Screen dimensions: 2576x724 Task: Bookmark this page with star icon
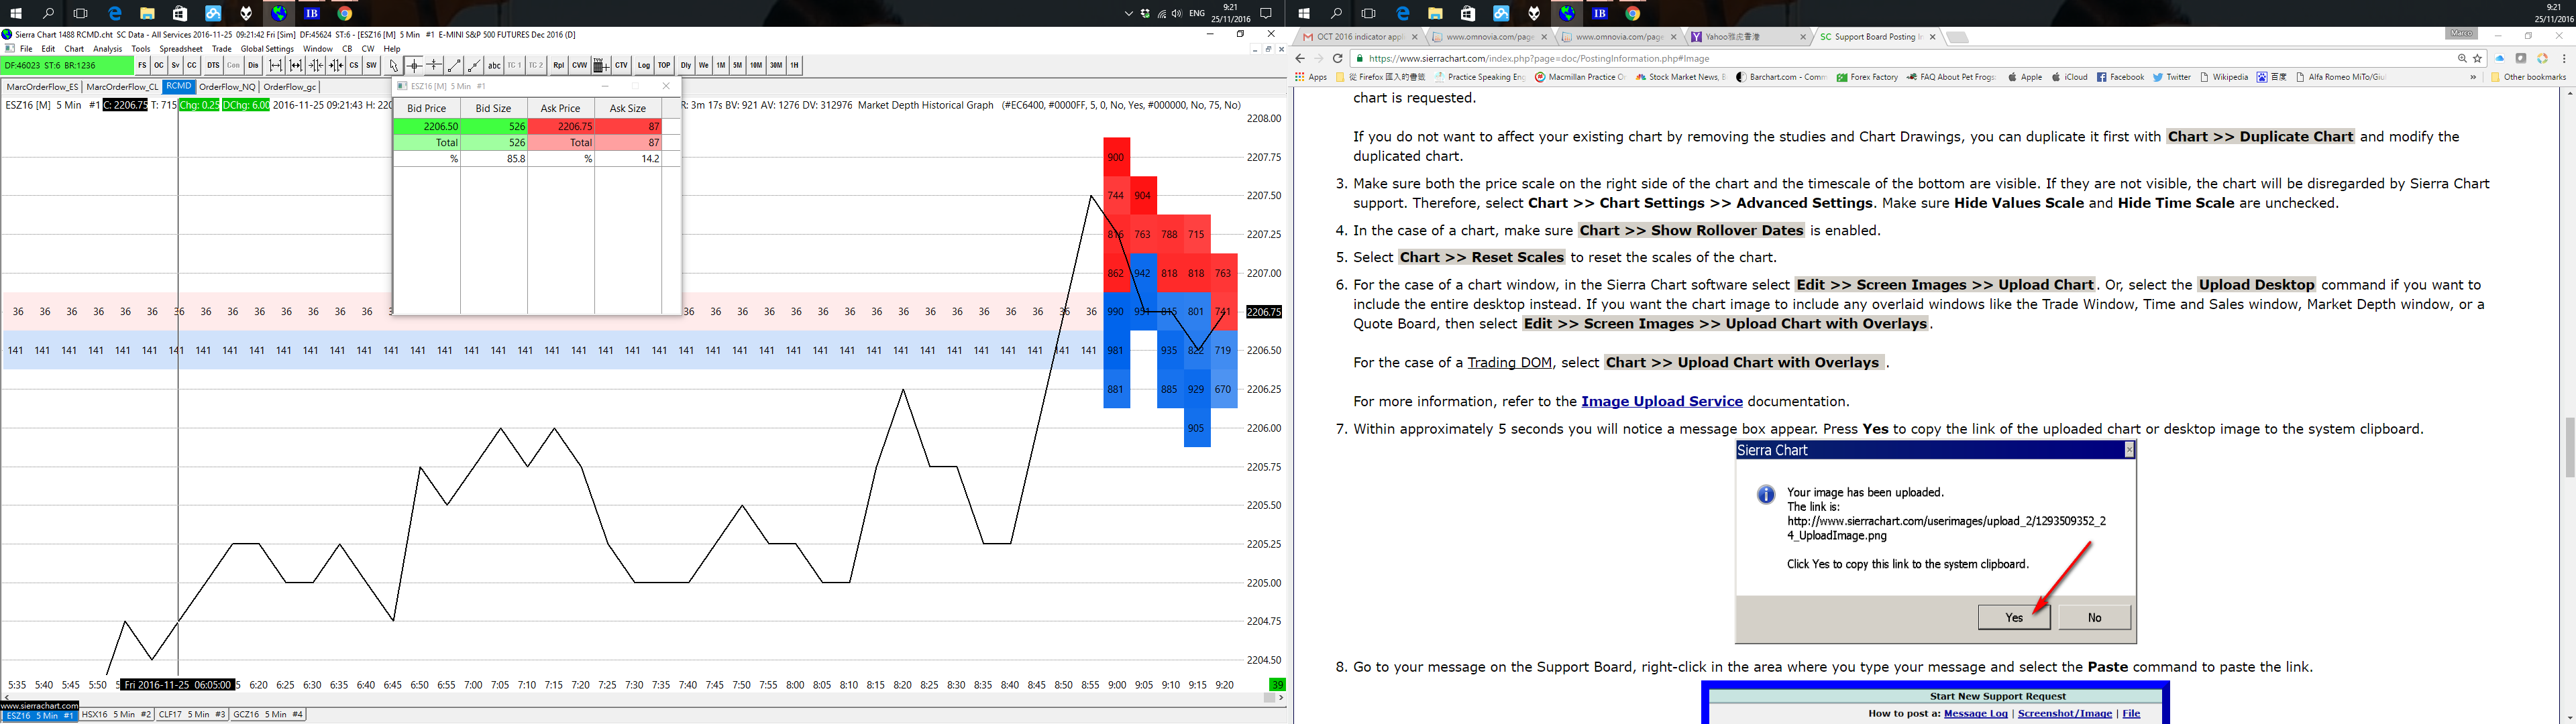[2477, 58]
